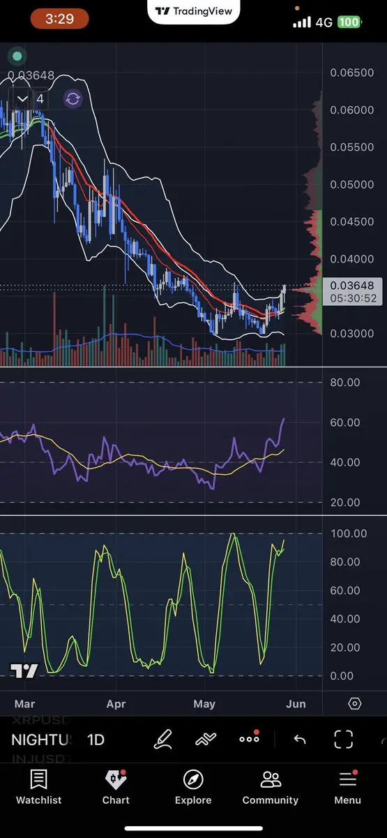Tap the May date axis label
Screen dimensions: 387x838
click(204, 703)
